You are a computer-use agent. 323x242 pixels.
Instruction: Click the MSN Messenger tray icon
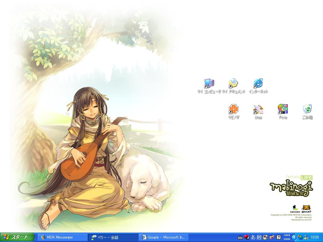coord(306,237)
